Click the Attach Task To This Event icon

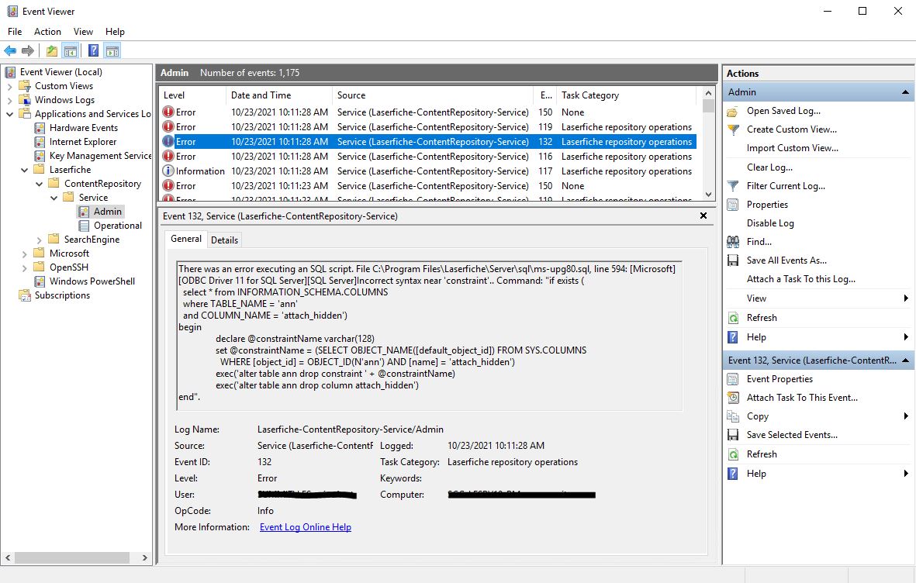tap(732, 398)
